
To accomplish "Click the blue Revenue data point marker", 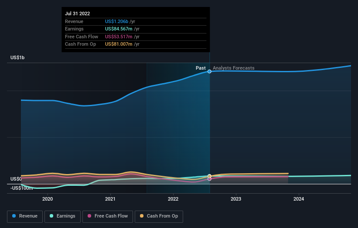I will pyautogui.click(x=209, y=71).
